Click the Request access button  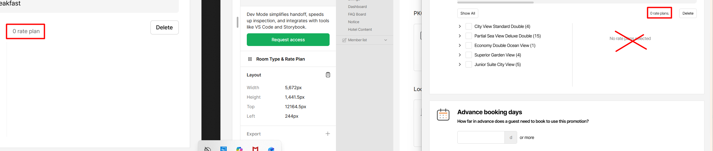click(x=288, y=40)
